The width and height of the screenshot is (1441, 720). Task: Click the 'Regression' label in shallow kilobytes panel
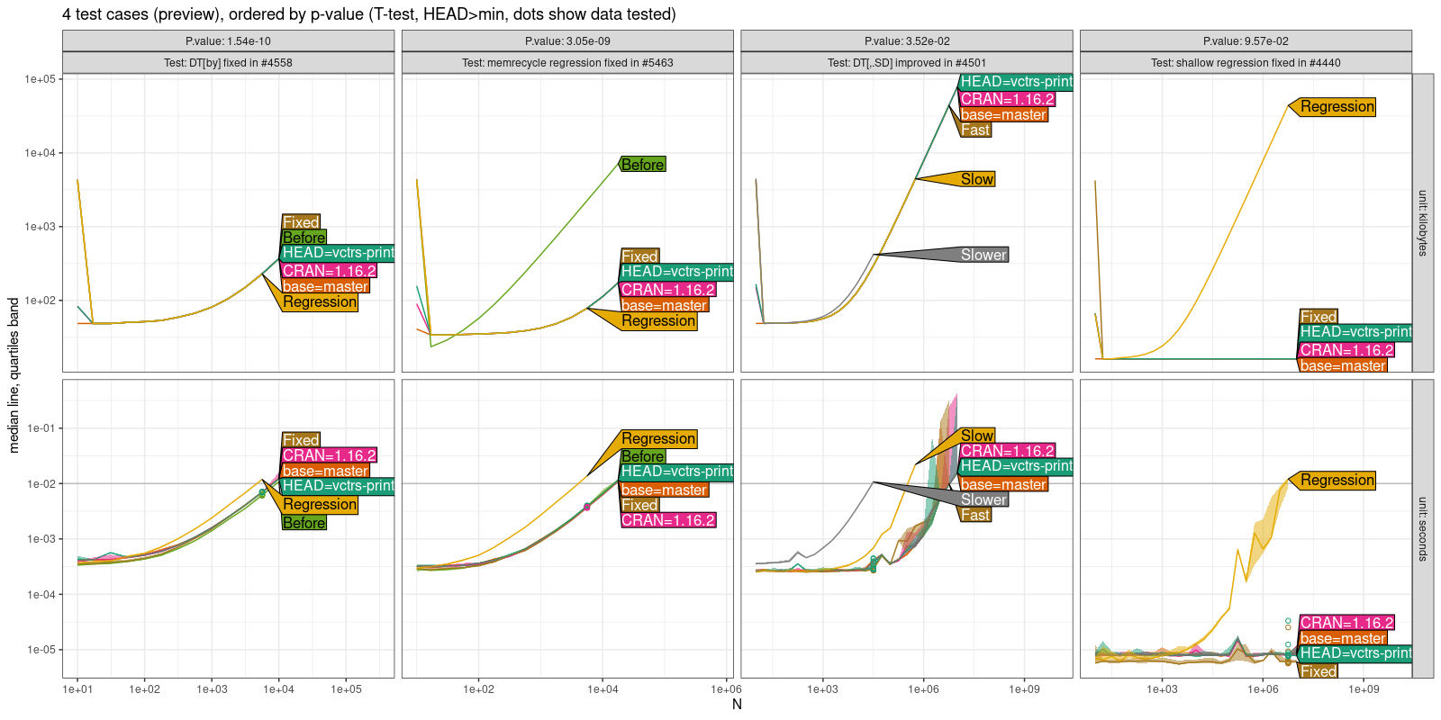click(1337, 106)
